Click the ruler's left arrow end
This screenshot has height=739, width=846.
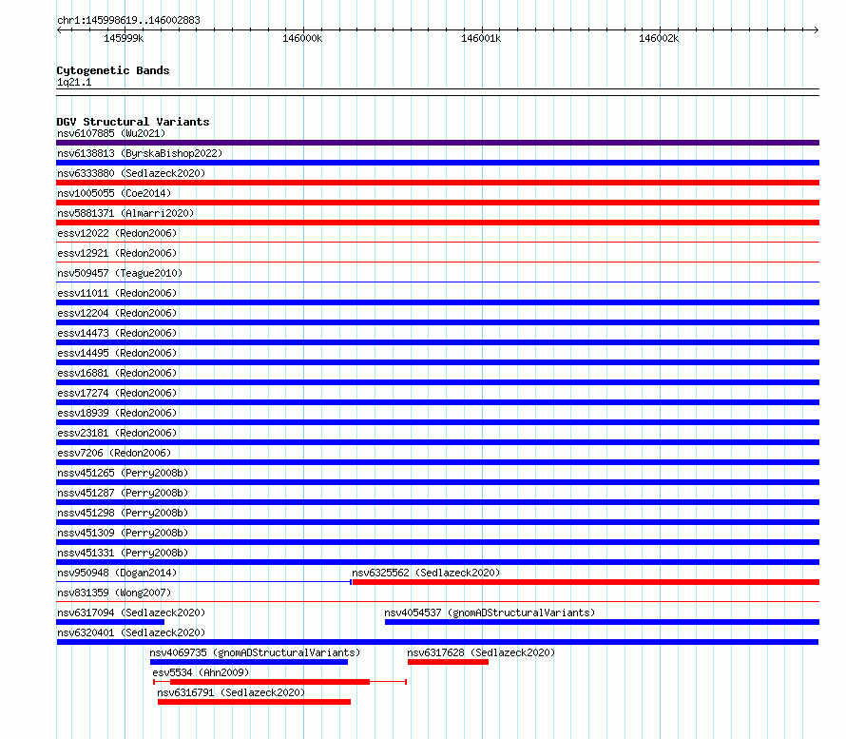pos(59,30)
